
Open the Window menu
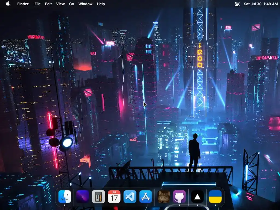[x=85, y=4]
